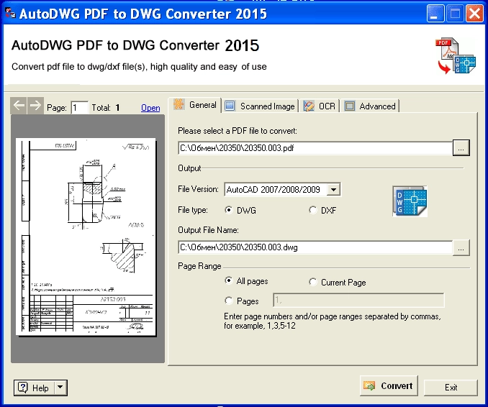
Task: Click the 'Output File Name:' label
Action: [x=208, y=230]
